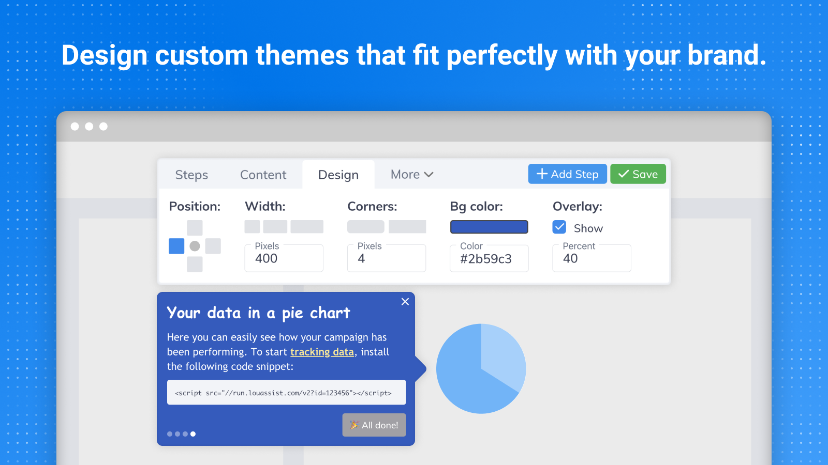Pick the second corners style preset

[407, 227]
